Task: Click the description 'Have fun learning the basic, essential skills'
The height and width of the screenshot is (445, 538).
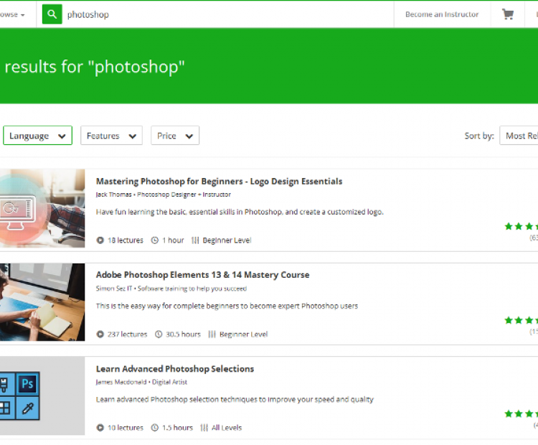Action: point(240,212)
